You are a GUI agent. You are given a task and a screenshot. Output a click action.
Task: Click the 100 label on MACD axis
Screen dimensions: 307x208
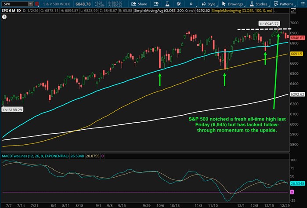pyautogui.click(x=293, y=160)
